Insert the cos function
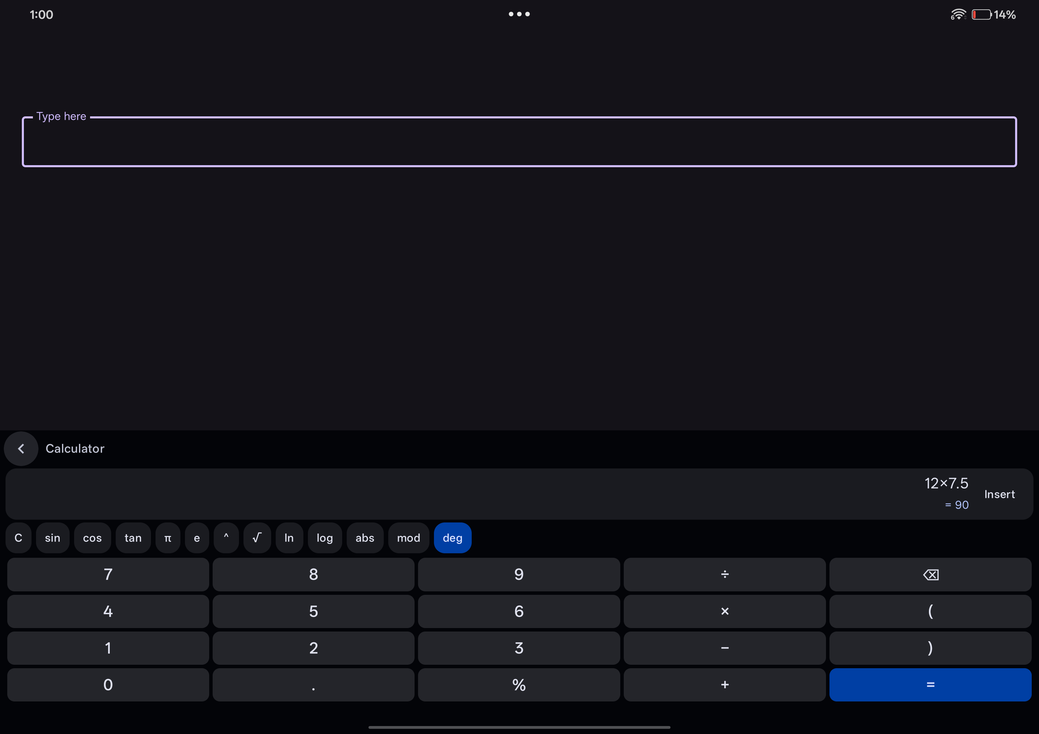Screen dimensions: 1039x734 [x=92, y=538]
